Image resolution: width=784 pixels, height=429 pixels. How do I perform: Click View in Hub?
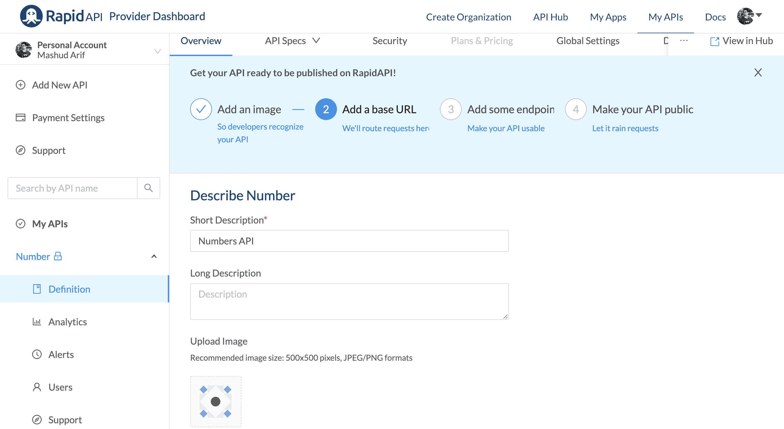[x=747, y=41]
